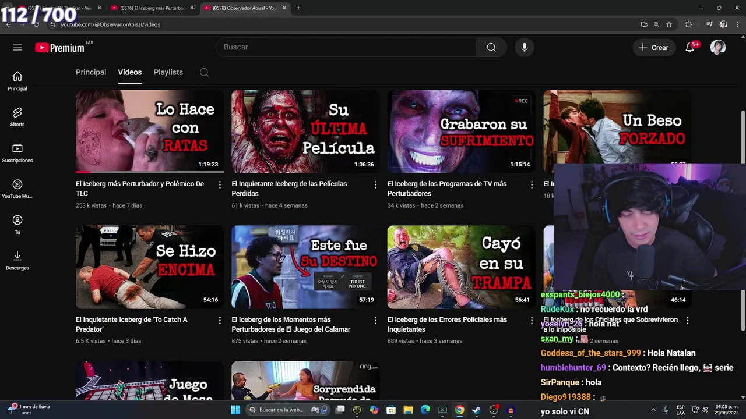746x419 pixels.
Task: Open title 'El Inquietante Iceberg de las Películas Perdidas'
Action: point(289,189)
